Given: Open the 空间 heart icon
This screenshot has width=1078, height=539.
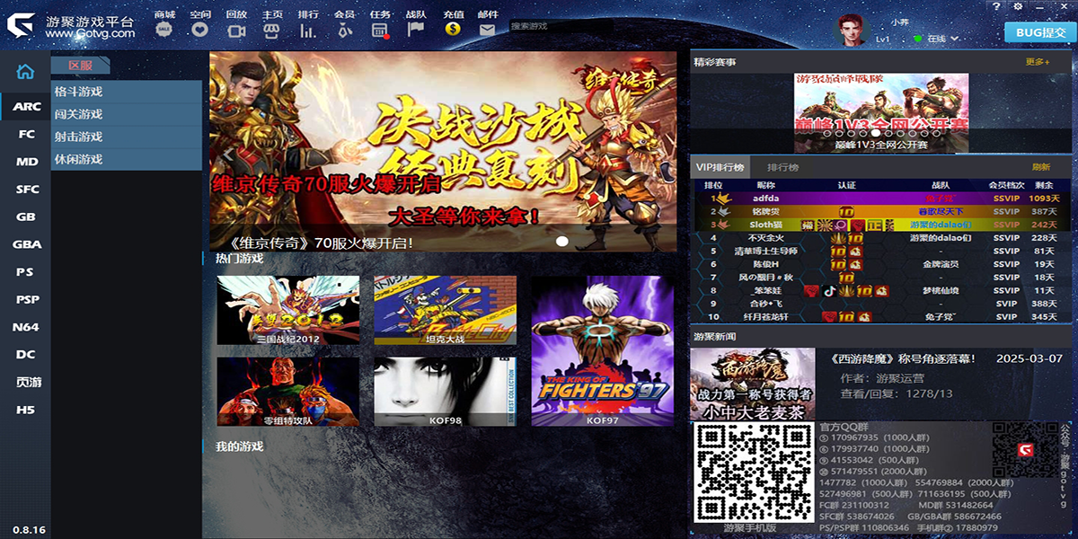Looking at the screenshot, I should tap(199, 30).
